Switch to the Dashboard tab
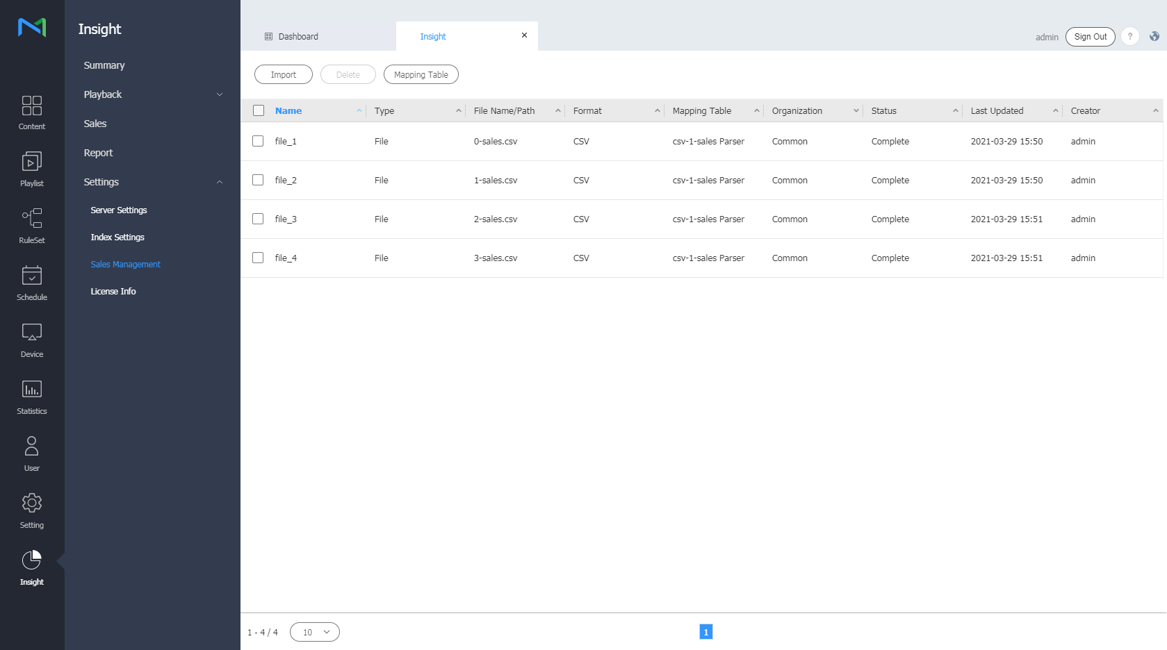The width and height of the screenshot is (1167, 650). coord(298,37)
